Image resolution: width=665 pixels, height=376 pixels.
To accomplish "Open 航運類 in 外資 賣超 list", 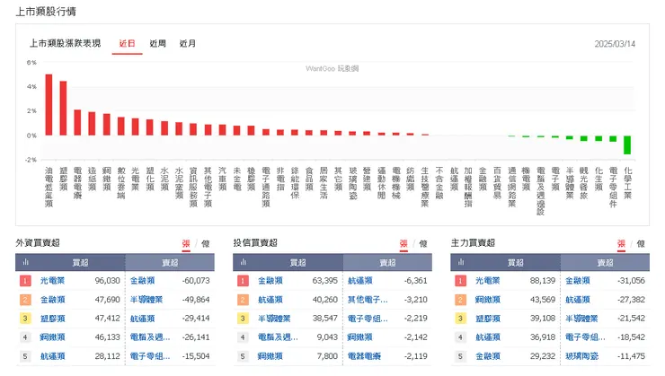I will point(143,319).
